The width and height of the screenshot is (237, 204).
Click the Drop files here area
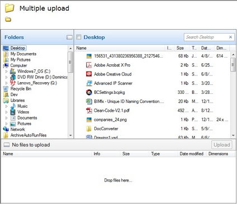click(x=118, y=180)
